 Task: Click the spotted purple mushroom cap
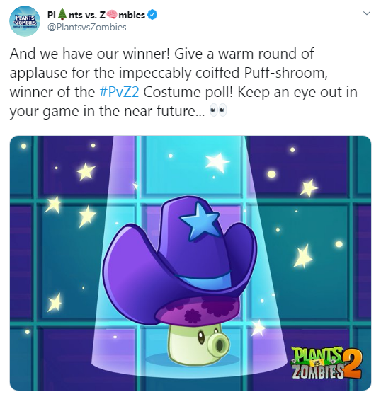coord(198,309)
